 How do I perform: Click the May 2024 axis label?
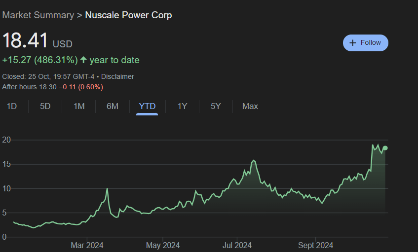163,245
